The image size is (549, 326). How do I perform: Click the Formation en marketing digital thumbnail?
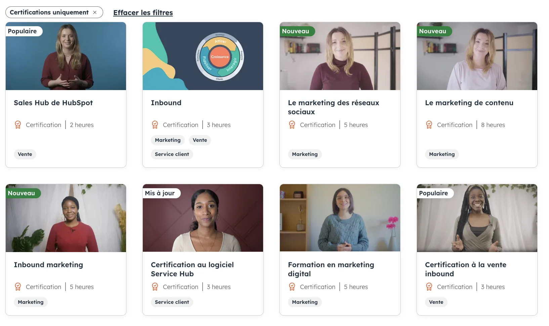(340, 218)
